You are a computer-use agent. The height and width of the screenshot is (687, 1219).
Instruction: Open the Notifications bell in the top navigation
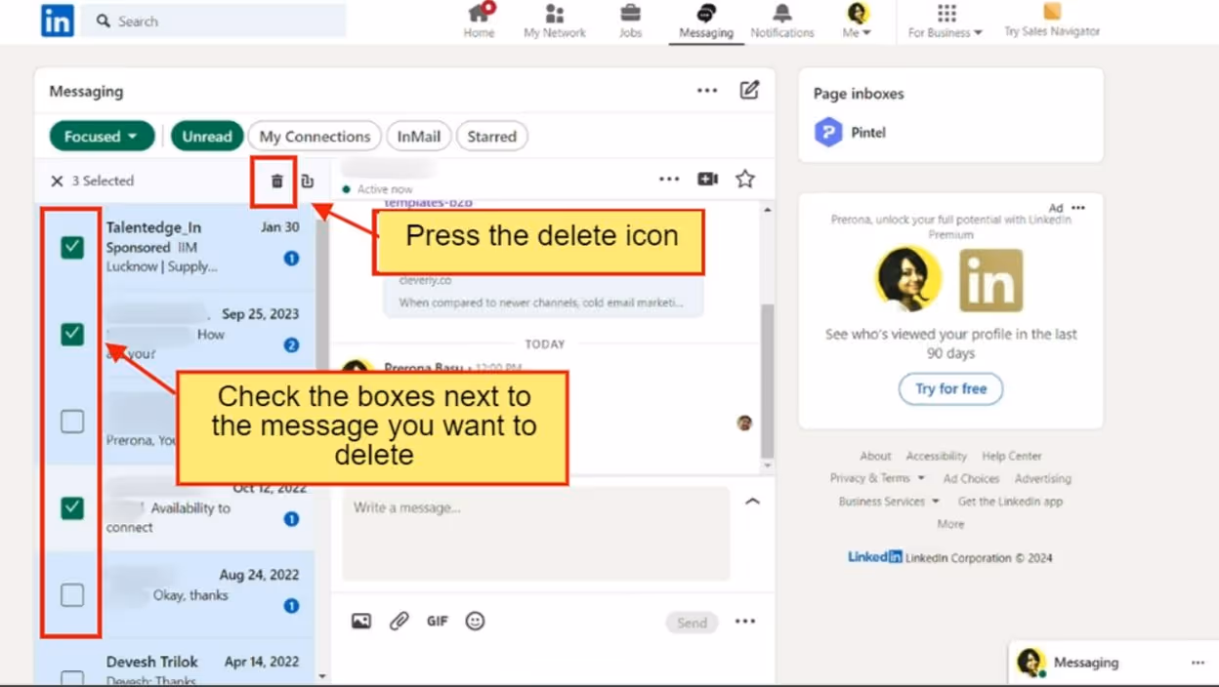tap(781, 20)
